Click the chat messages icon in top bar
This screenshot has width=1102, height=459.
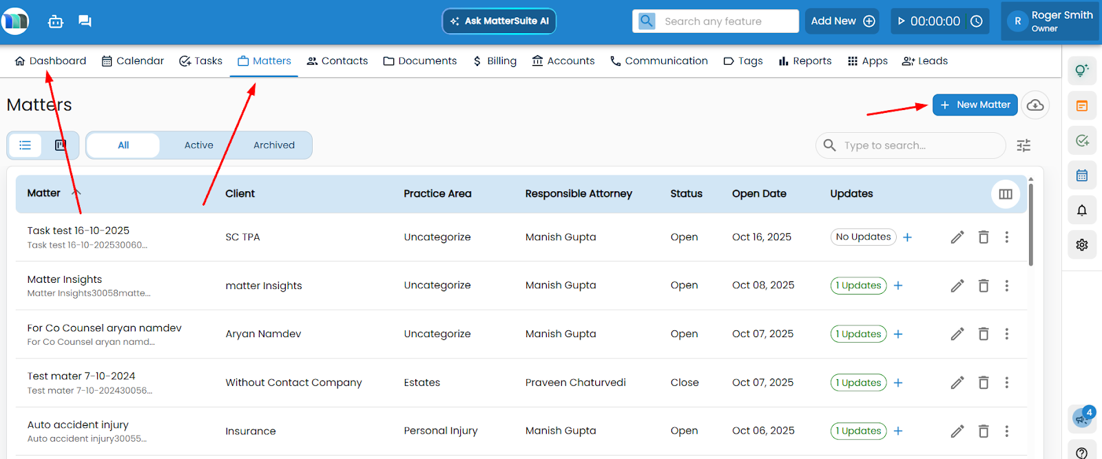pos(85,21)
